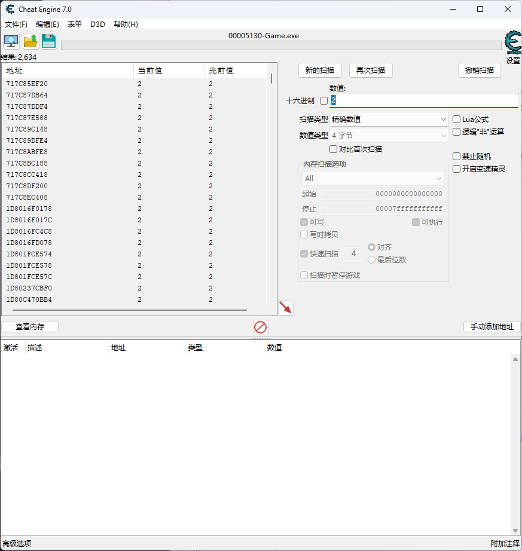Click the open folder load table icon
This screenshot has width=522, height=551.
pyautogui.click(x=30, y=41)
